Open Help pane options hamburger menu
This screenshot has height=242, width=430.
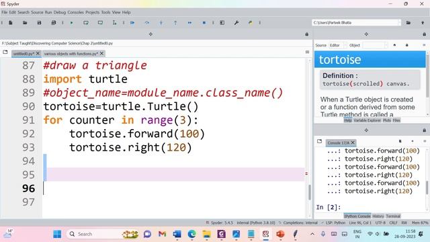[424, 45]
